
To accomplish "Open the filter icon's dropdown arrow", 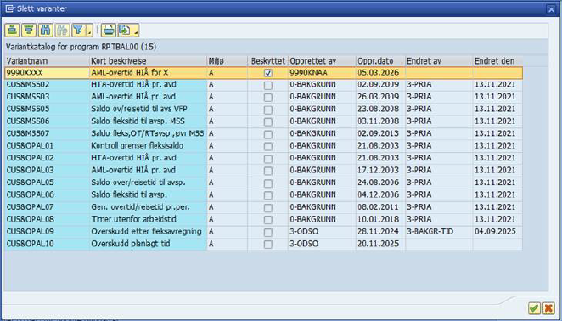I will pyautogui.click(x=90, y=31).
